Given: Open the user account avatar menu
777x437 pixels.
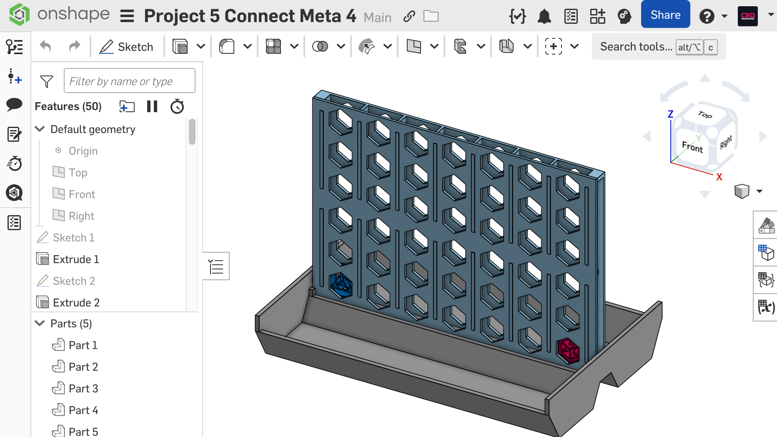Looking at the screenshot, I should (748, 16).
